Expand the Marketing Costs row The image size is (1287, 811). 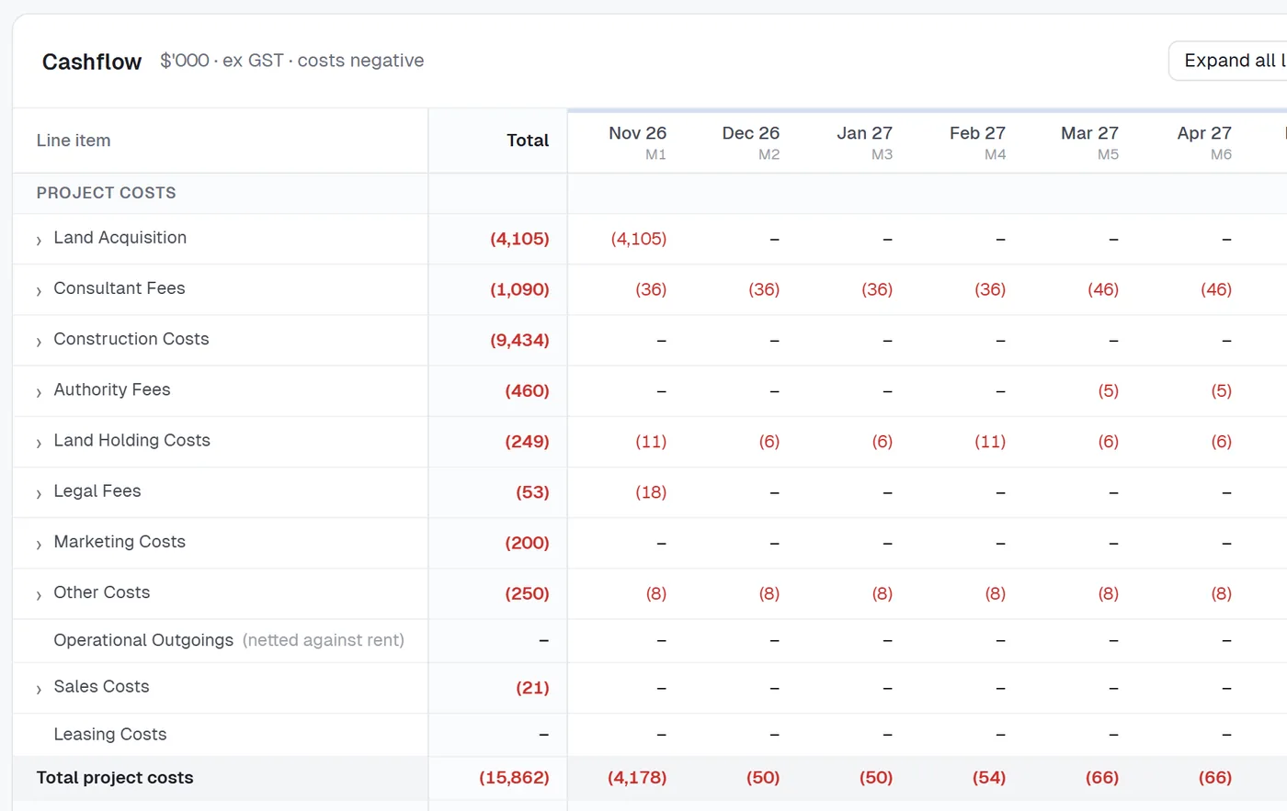point(39,545)
